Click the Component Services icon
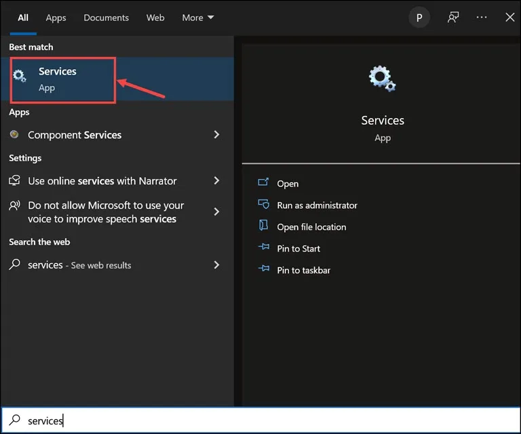 tap(14, 134)
